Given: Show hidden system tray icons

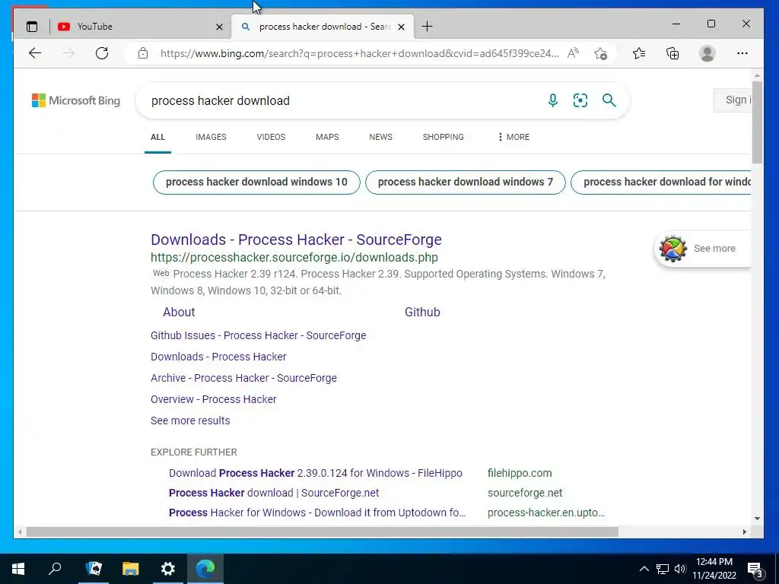Looking at the screenshot, I should pyautogui.click(x=644, y=569).
